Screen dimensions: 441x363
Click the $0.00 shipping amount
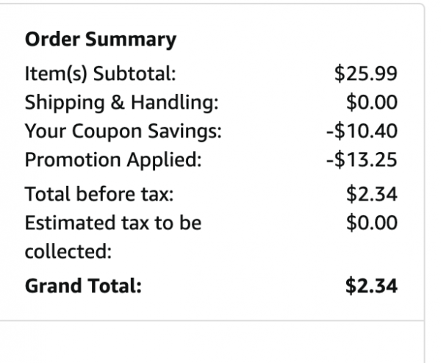click(x=372, y=102)
